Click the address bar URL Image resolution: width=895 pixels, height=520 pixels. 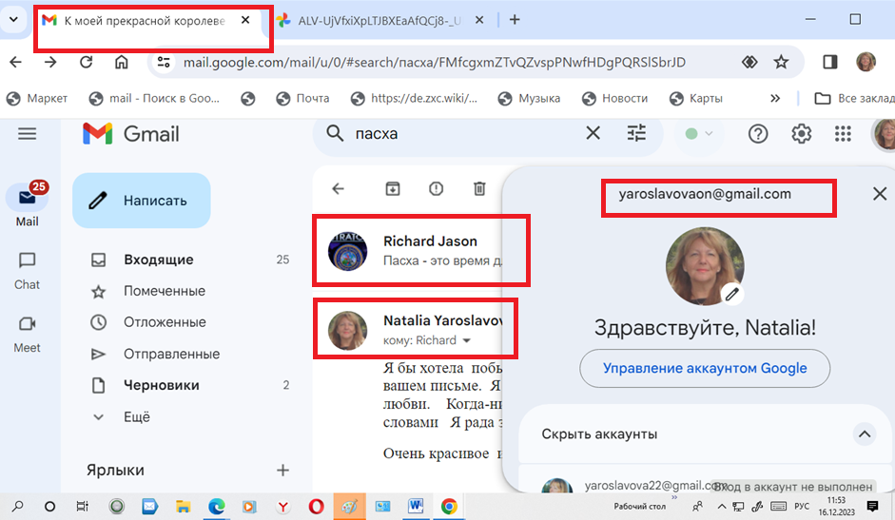pyautogui.click(x=434, y=62)
